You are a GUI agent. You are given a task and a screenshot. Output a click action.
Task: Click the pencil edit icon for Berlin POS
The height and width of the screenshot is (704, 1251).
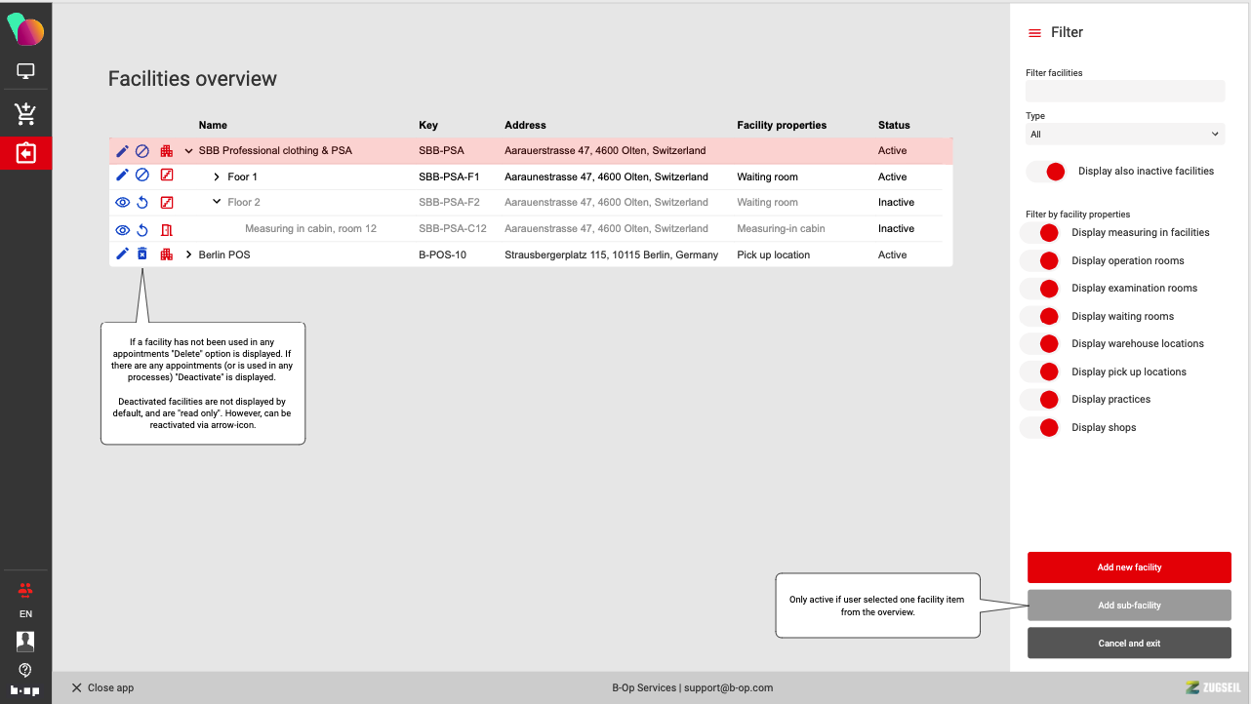pos(122,254)
